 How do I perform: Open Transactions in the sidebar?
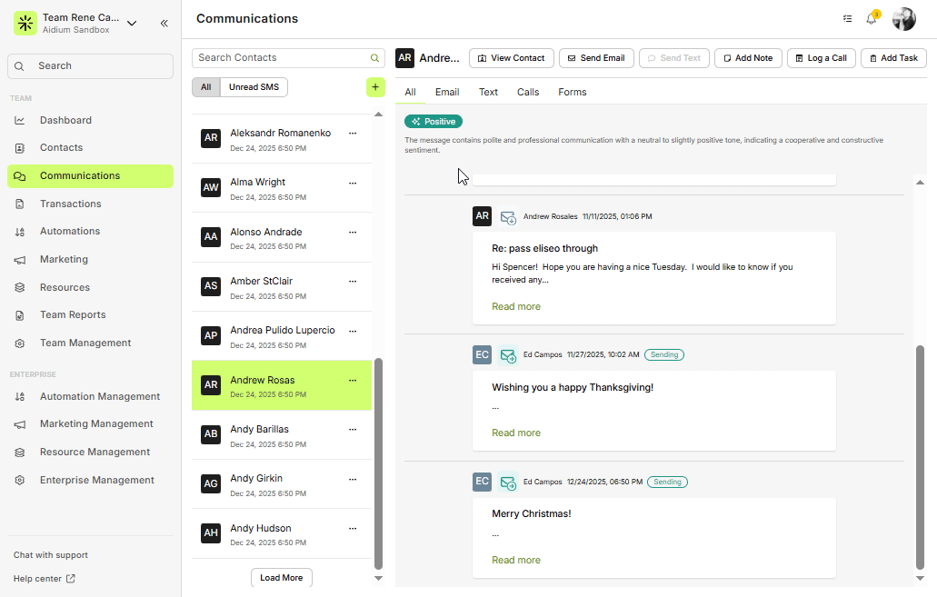70,204
